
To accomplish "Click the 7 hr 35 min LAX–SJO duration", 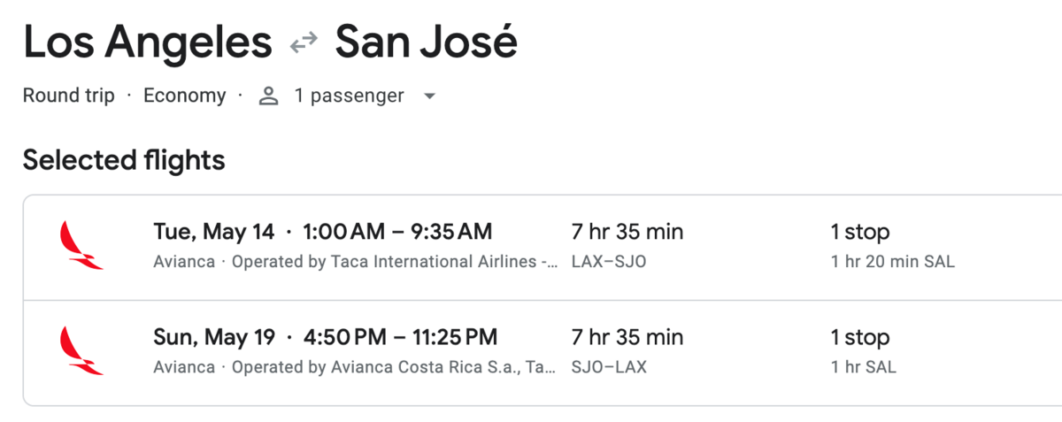I will (x=627, y=245).
